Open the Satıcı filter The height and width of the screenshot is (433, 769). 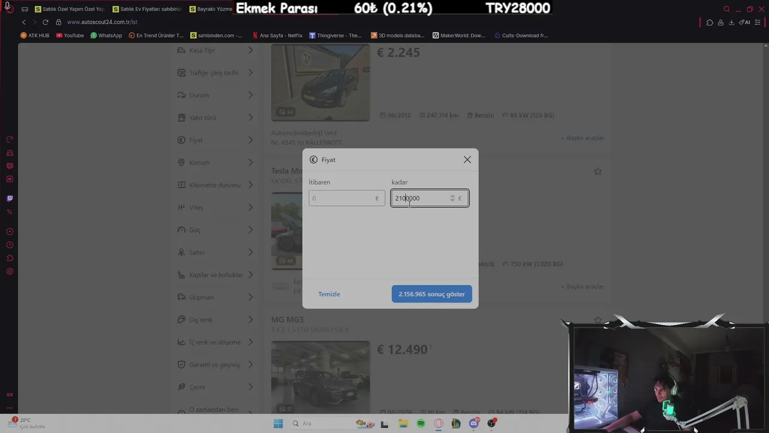(x=216, y=253)
